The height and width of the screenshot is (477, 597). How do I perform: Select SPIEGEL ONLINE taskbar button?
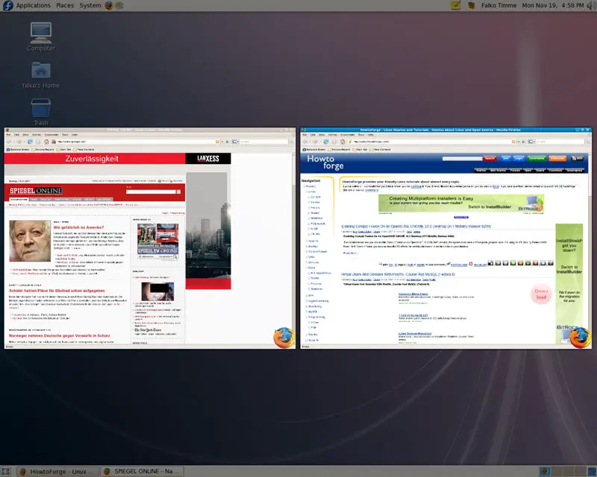coord(143,471)
